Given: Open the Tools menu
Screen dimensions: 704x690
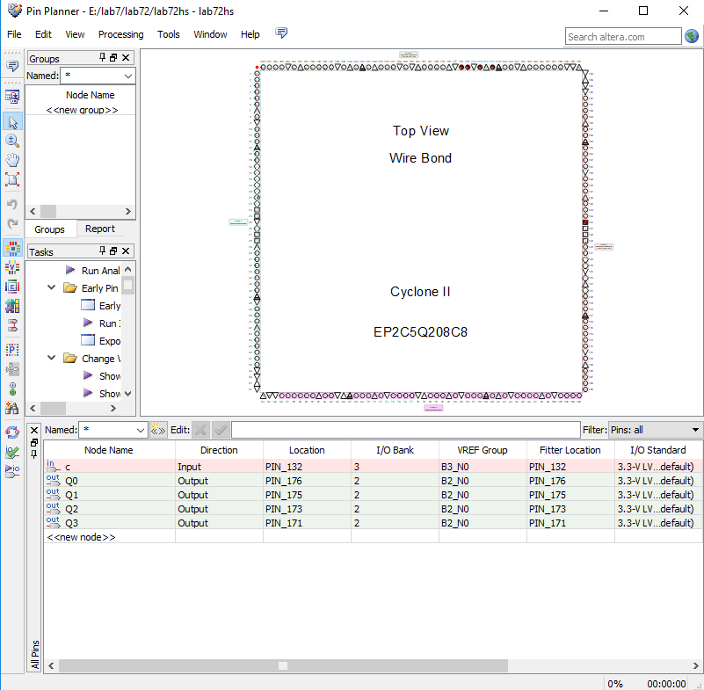Looking at the screenshot, I should pyautogui.click(x=169, y=34).
